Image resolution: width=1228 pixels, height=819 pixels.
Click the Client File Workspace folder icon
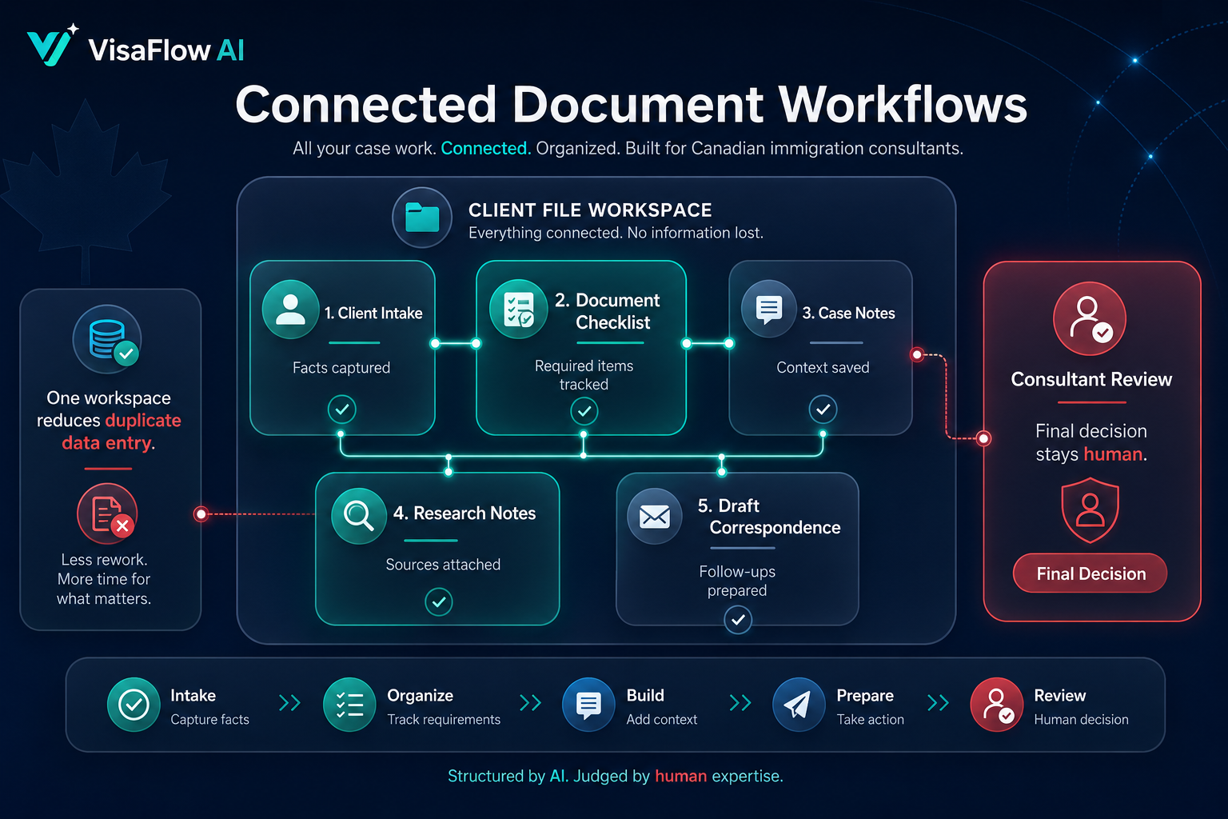tap(422, 218)
